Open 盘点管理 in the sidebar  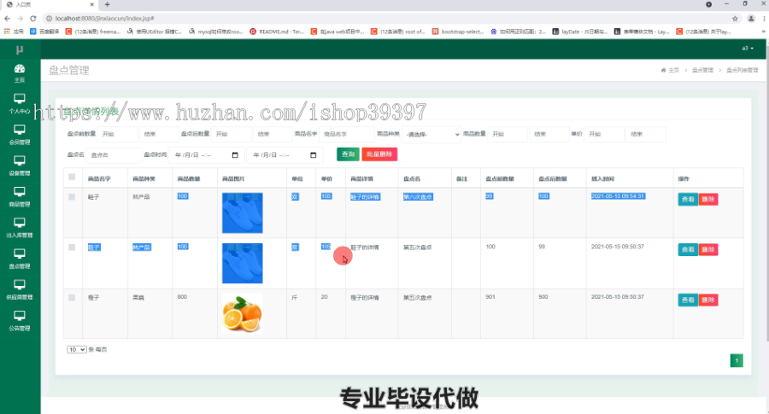point(20,259)
